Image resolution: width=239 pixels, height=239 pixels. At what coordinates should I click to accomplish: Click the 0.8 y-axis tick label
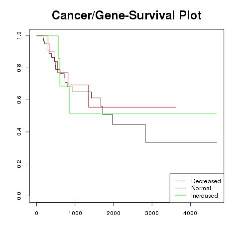tap(19, 68)
